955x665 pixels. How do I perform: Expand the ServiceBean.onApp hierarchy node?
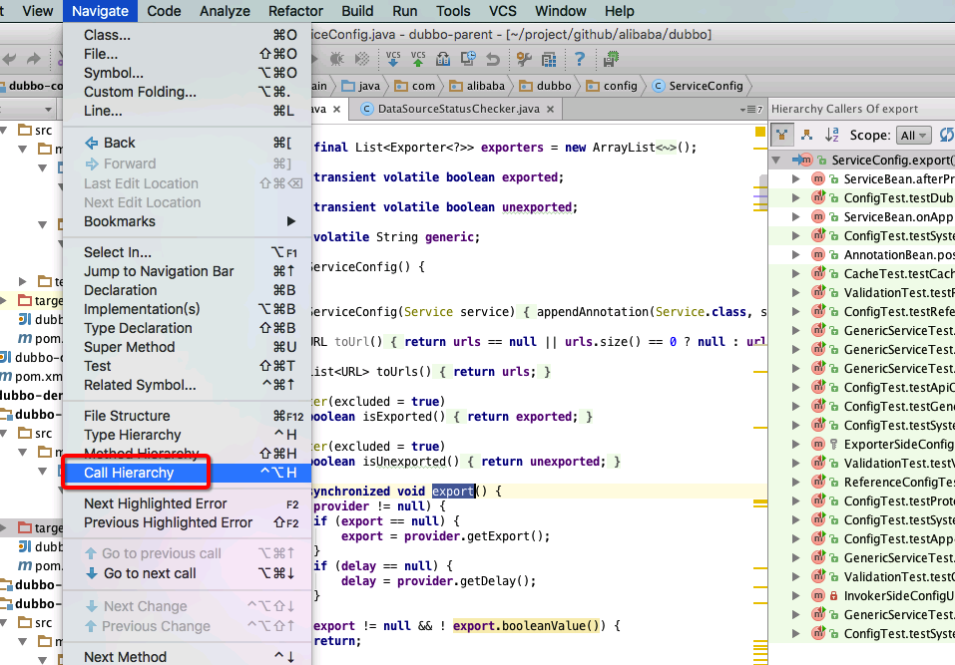[x=795, y=216]
